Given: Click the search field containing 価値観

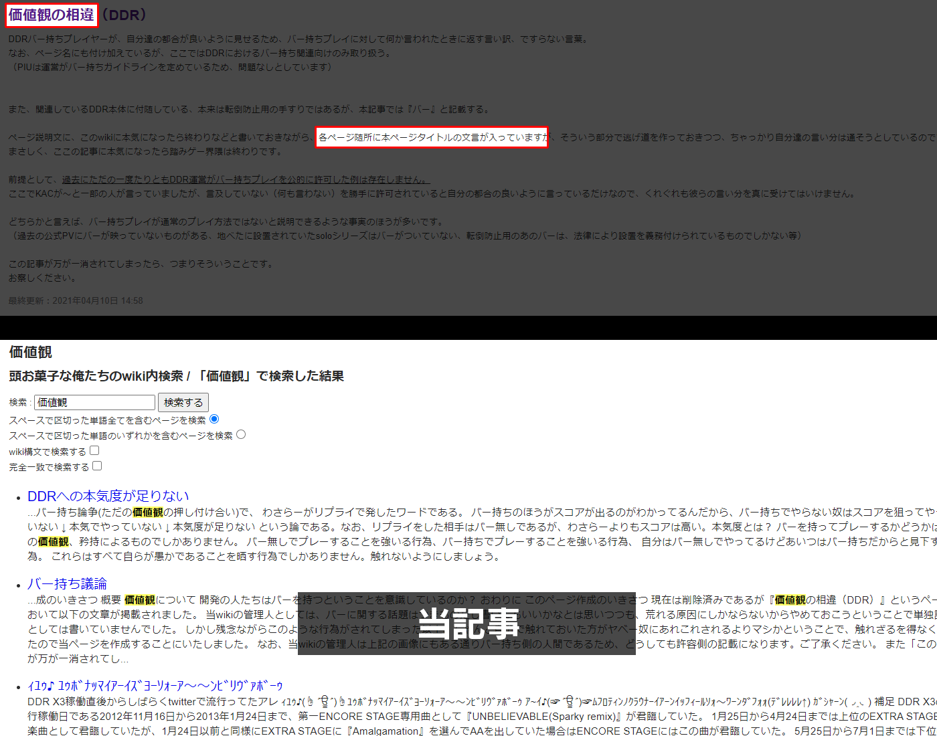Looking at the screenshot, I should pyautogui.click(x=94, y=402).
